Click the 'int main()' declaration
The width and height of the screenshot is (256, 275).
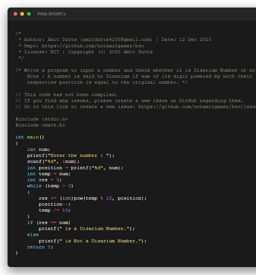[30, 137]
